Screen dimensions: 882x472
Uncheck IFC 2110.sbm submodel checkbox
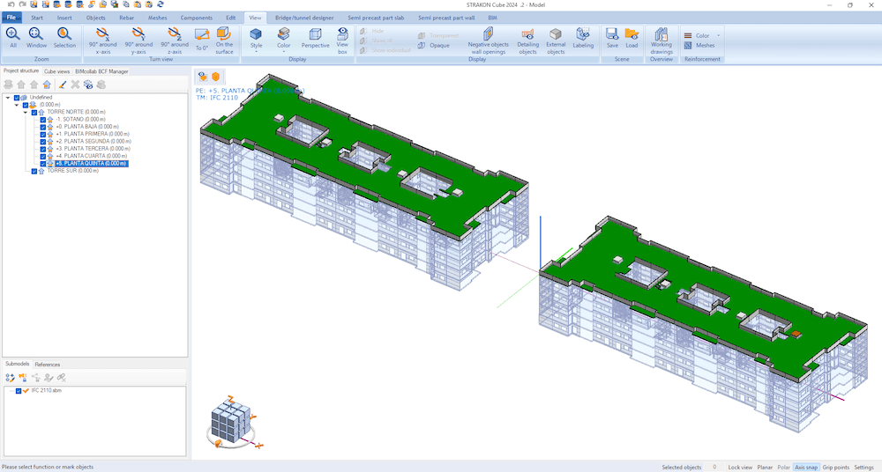[19, 390]
